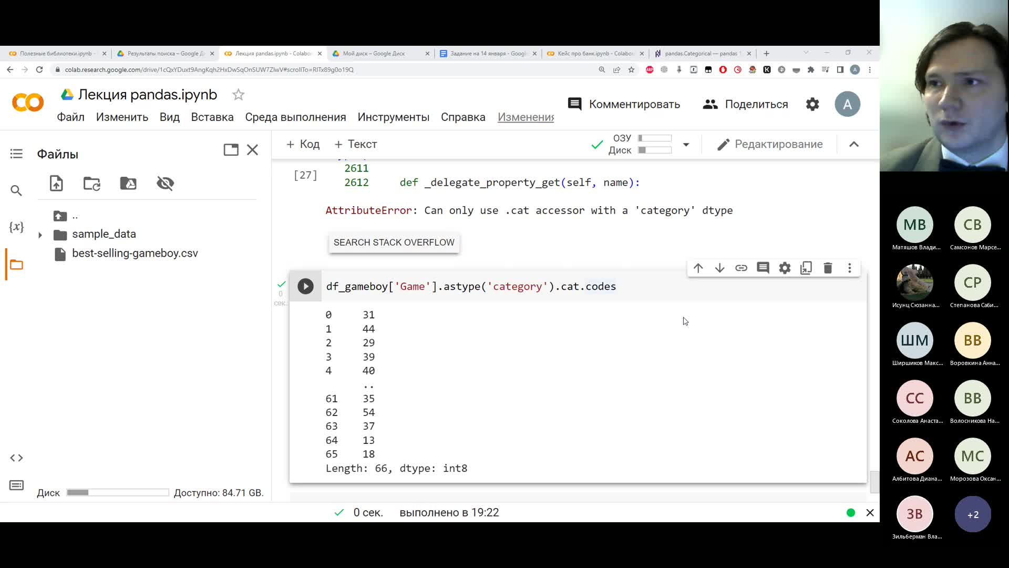Viewport: 1009px width, 568px height.
Task: Open the Редактирование mode dropdown
Action: [770, 144]
